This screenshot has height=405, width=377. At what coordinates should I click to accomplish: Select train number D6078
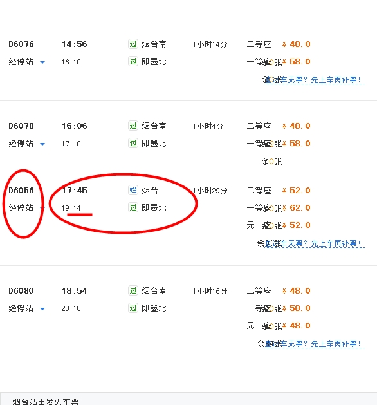coord(21,126)
